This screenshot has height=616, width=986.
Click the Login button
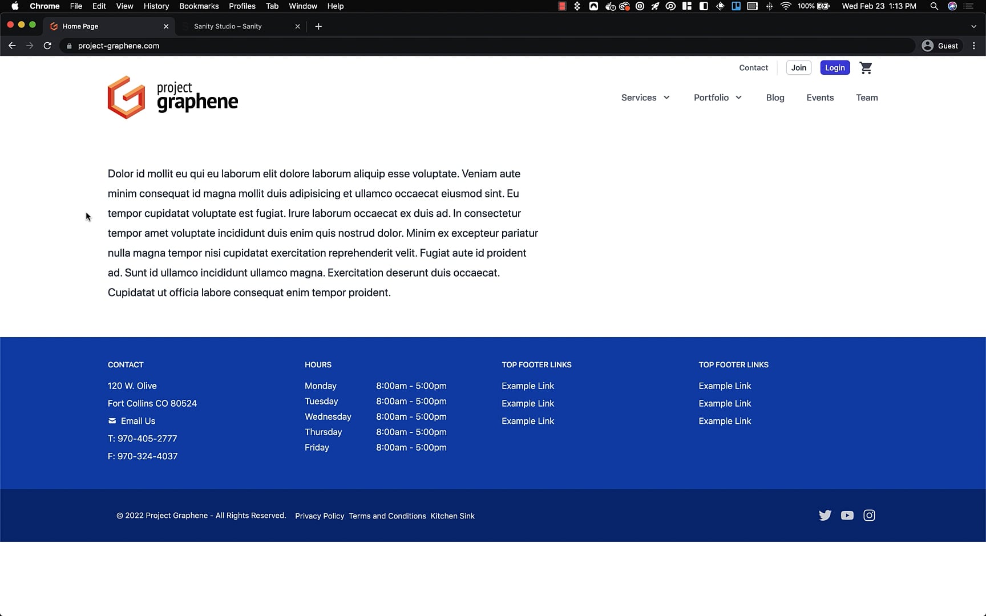pos(835,68)
